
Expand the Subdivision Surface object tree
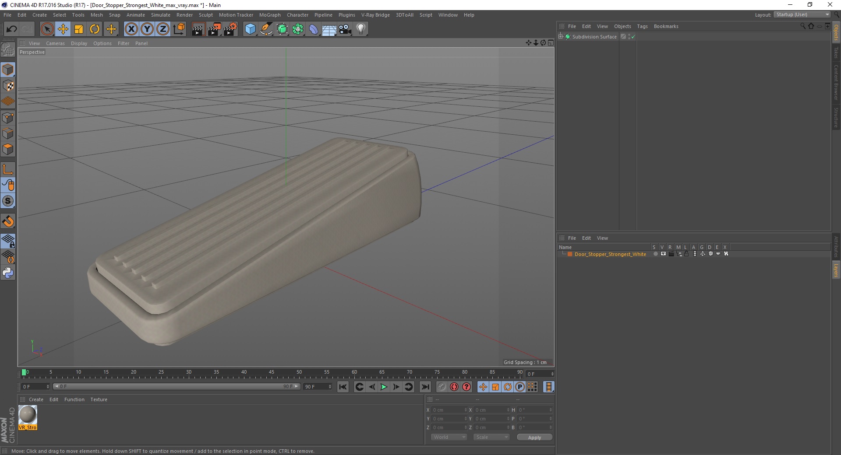pyautogui.click(x=561, y=37)
